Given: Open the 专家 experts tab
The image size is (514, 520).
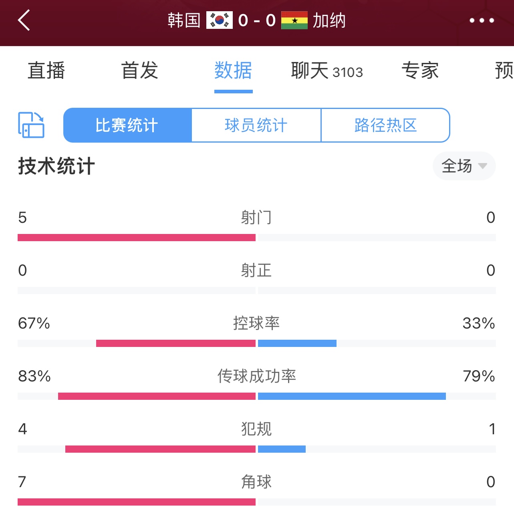Looking at the screenshot, I should pos(420,71).
